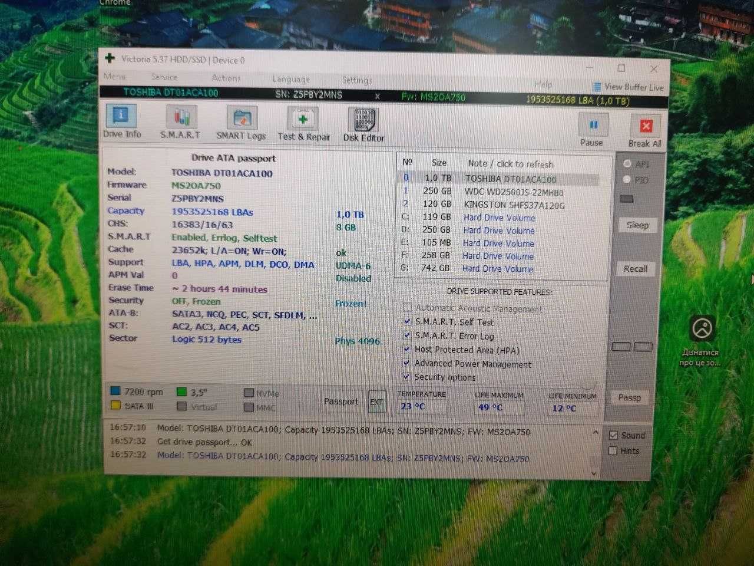Toggle Security options checkbox
This screenshot has height=566, width=754.
point(406,376)
